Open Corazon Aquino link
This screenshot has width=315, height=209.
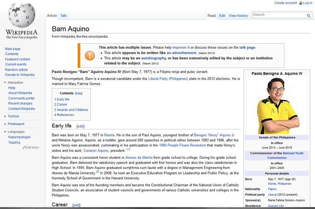tap(96, 151)
